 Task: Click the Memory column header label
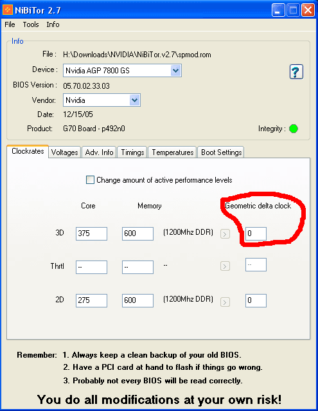[150, 206]
